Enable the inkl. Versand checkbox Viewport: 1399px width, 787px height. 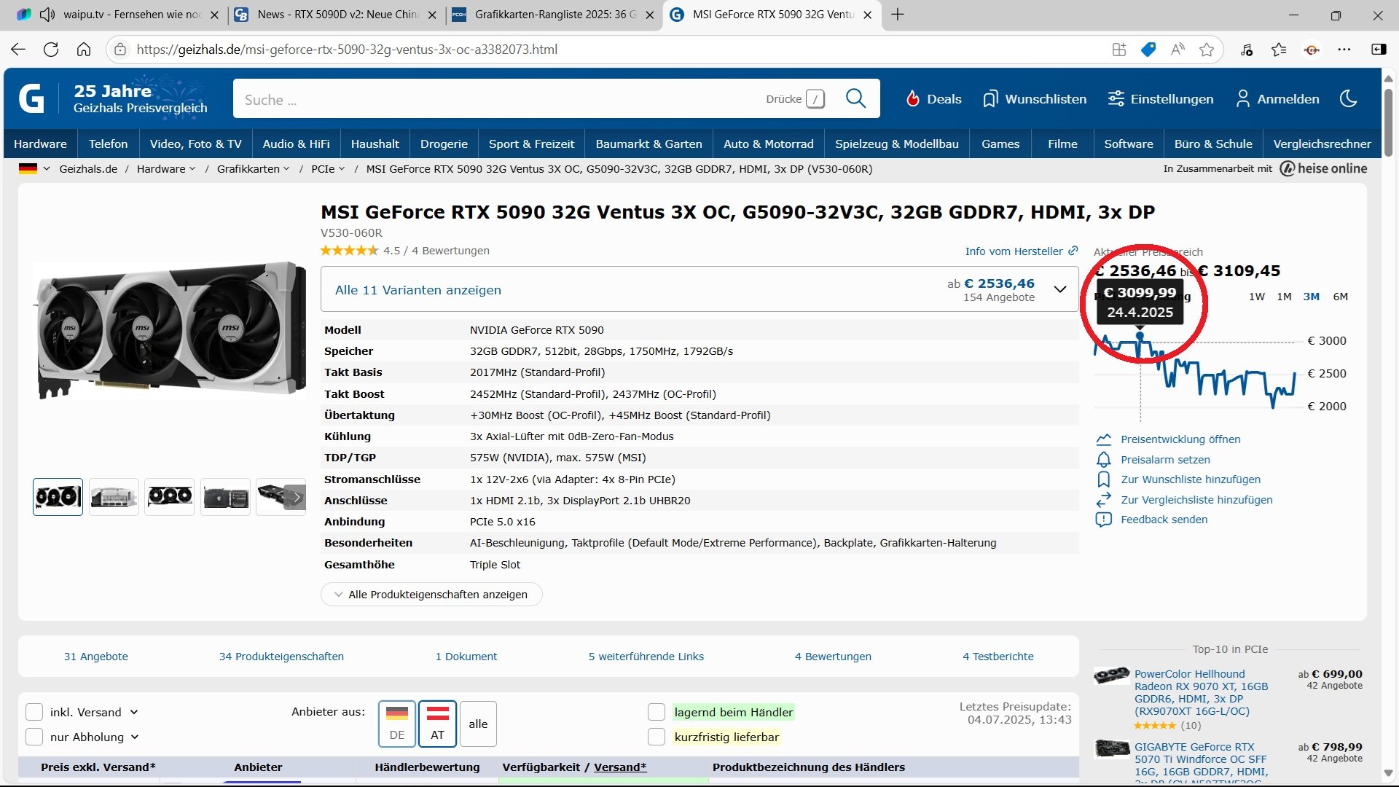click(x=34, y=712)
